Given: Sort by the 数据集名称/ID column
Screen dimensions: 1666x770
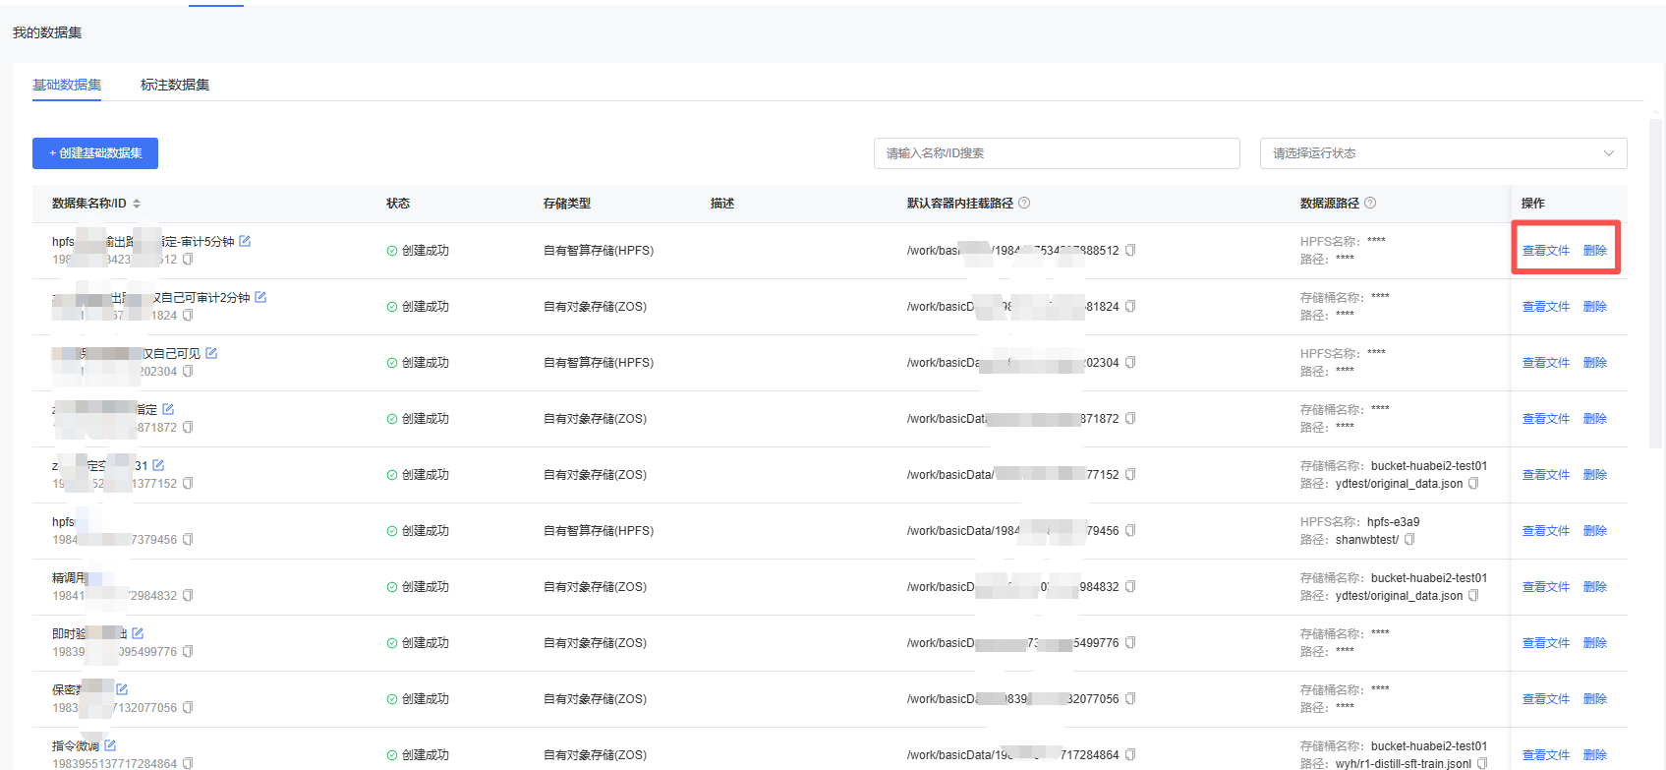Looking at the screenshot, I should [x=137, y=204].
